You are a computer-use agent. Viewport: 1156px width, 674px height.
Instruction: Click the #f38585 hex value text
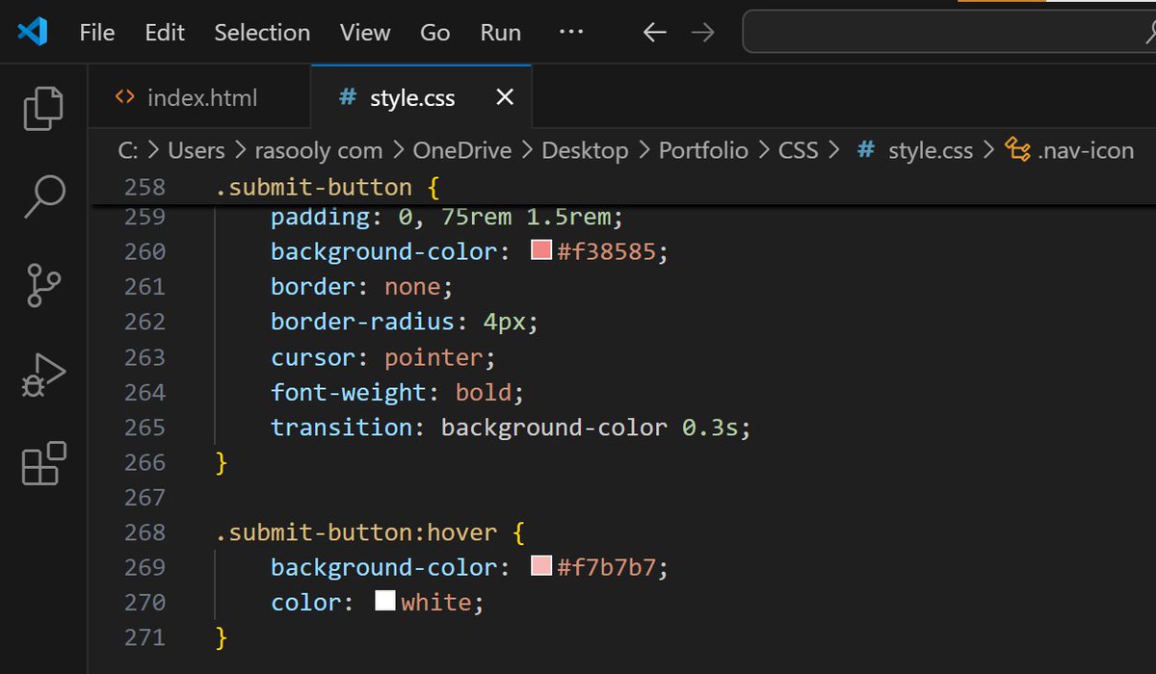pyautogui.click(x=608, y=252)
